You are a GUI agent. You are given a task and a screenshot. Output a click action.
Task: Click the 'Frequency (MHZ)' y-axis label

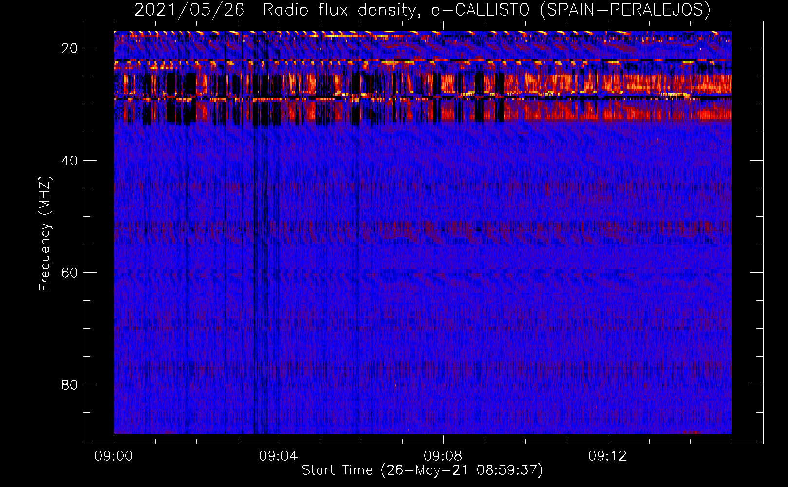45,234
